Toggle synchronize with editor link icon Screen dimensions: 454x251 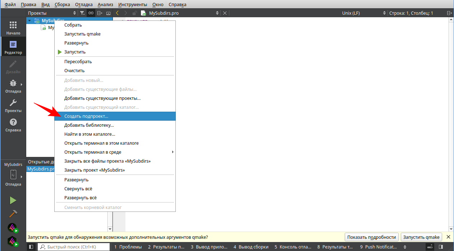91,13
